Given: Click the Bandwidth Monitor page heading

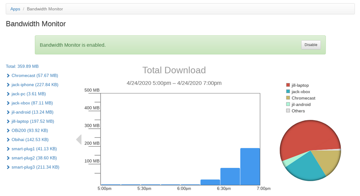Looking at the screenshot, I should point(36,24).
